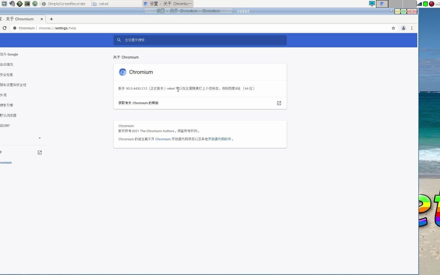This screenshot has width=440, height=275.
Task: Click the red recording tray icon
Action: point(432,4)
